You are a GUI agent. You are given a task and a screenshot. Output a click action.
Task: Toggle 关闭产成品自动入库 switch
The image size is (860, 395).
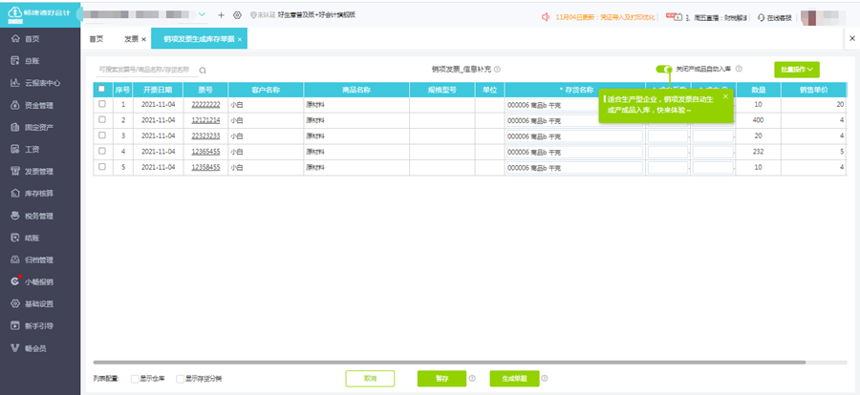[664, 69]
